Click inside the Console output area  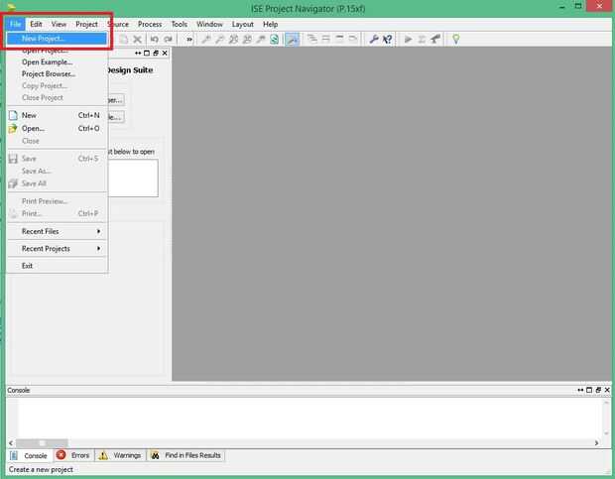click(x=309, y=419)
